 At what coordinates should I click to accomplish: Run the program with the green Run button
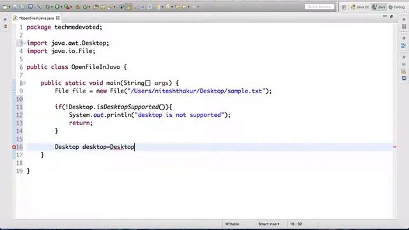(57, 7)
